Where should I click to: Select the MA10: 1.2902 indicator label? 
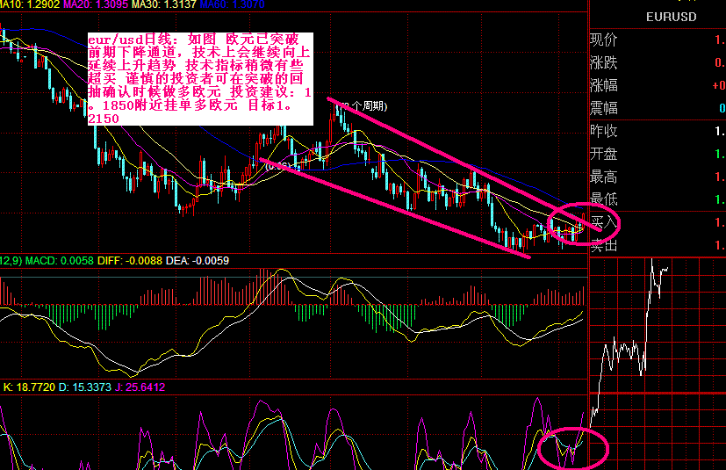pos(30,4)
